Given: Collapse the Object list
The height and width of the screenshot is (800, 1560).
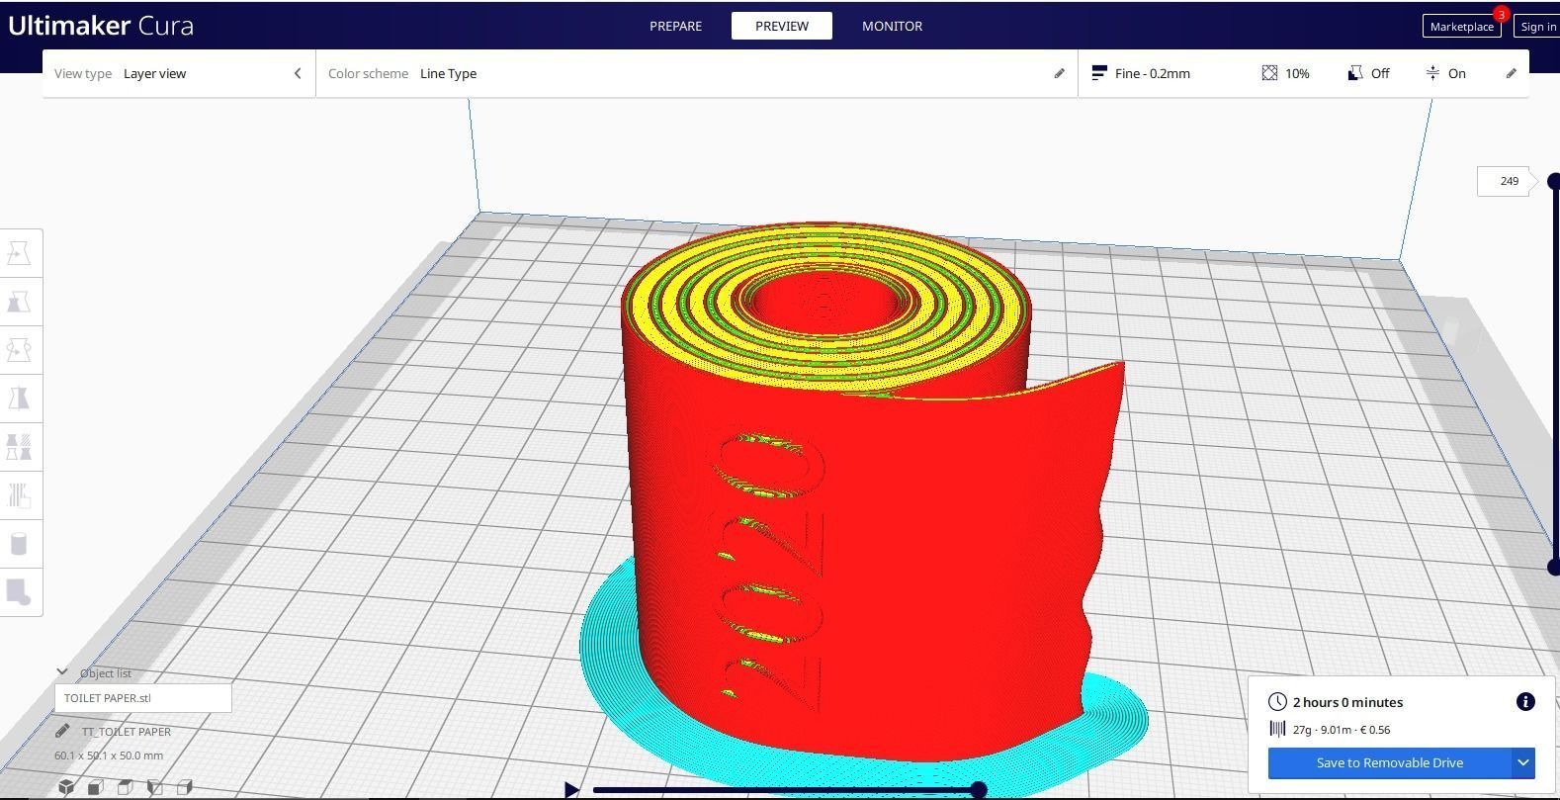Looking at the screenshot, I should [62, 671].
